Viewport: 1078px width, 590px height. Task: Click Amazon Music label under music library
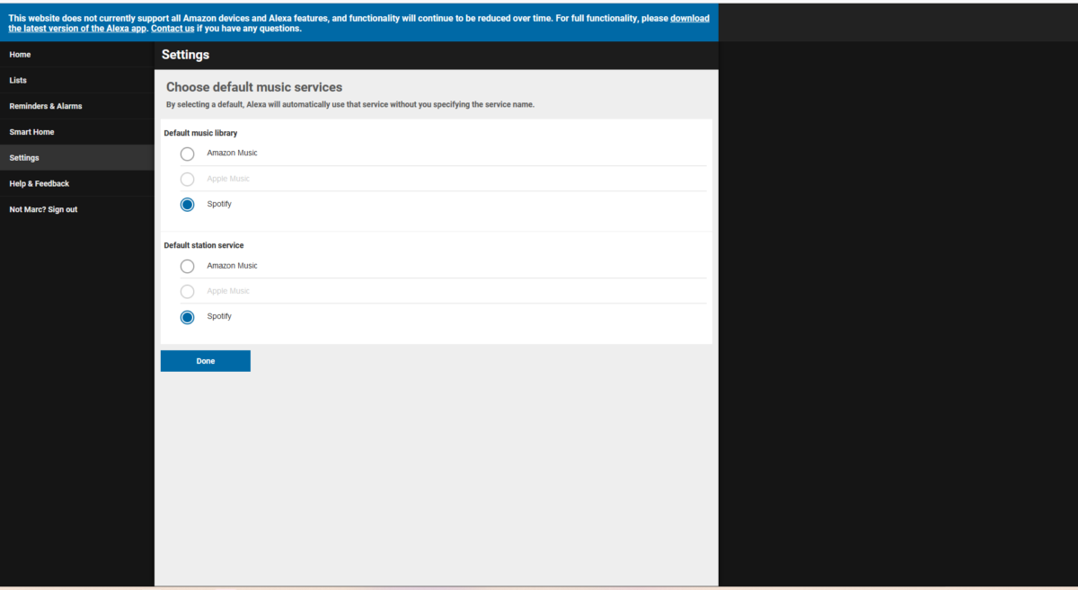pos(232,153)
